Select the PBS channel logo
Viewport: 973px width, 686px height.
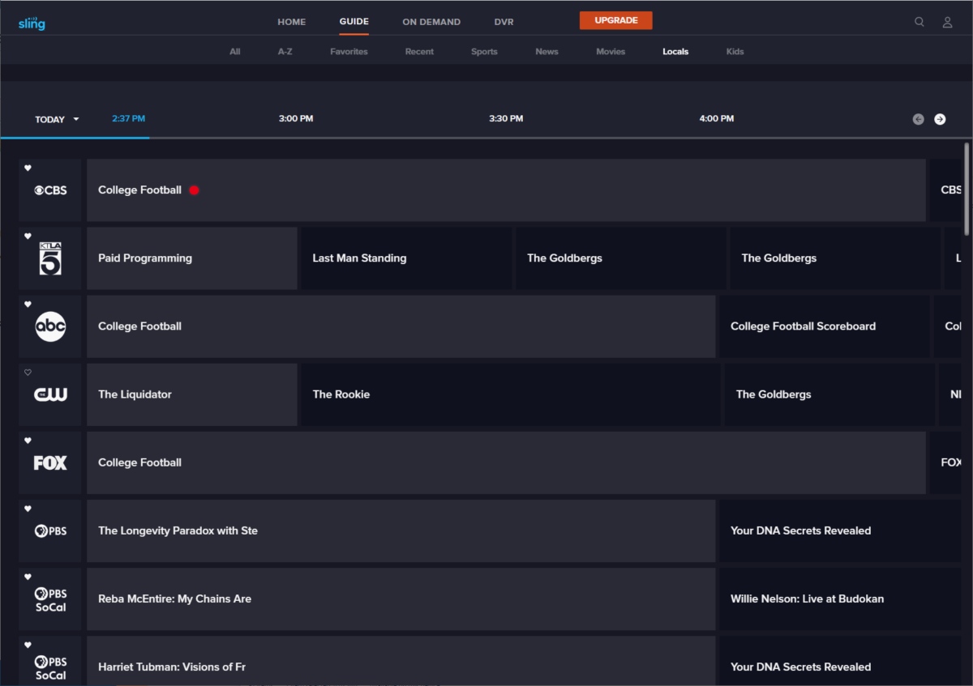(x=50, y=530)
